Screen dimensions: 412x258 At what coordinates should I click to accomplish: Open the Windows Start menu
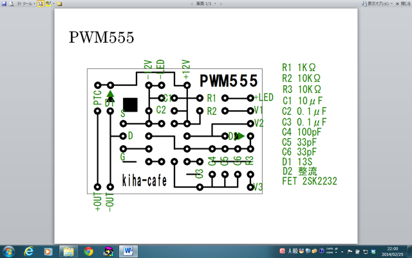(9, 250)
